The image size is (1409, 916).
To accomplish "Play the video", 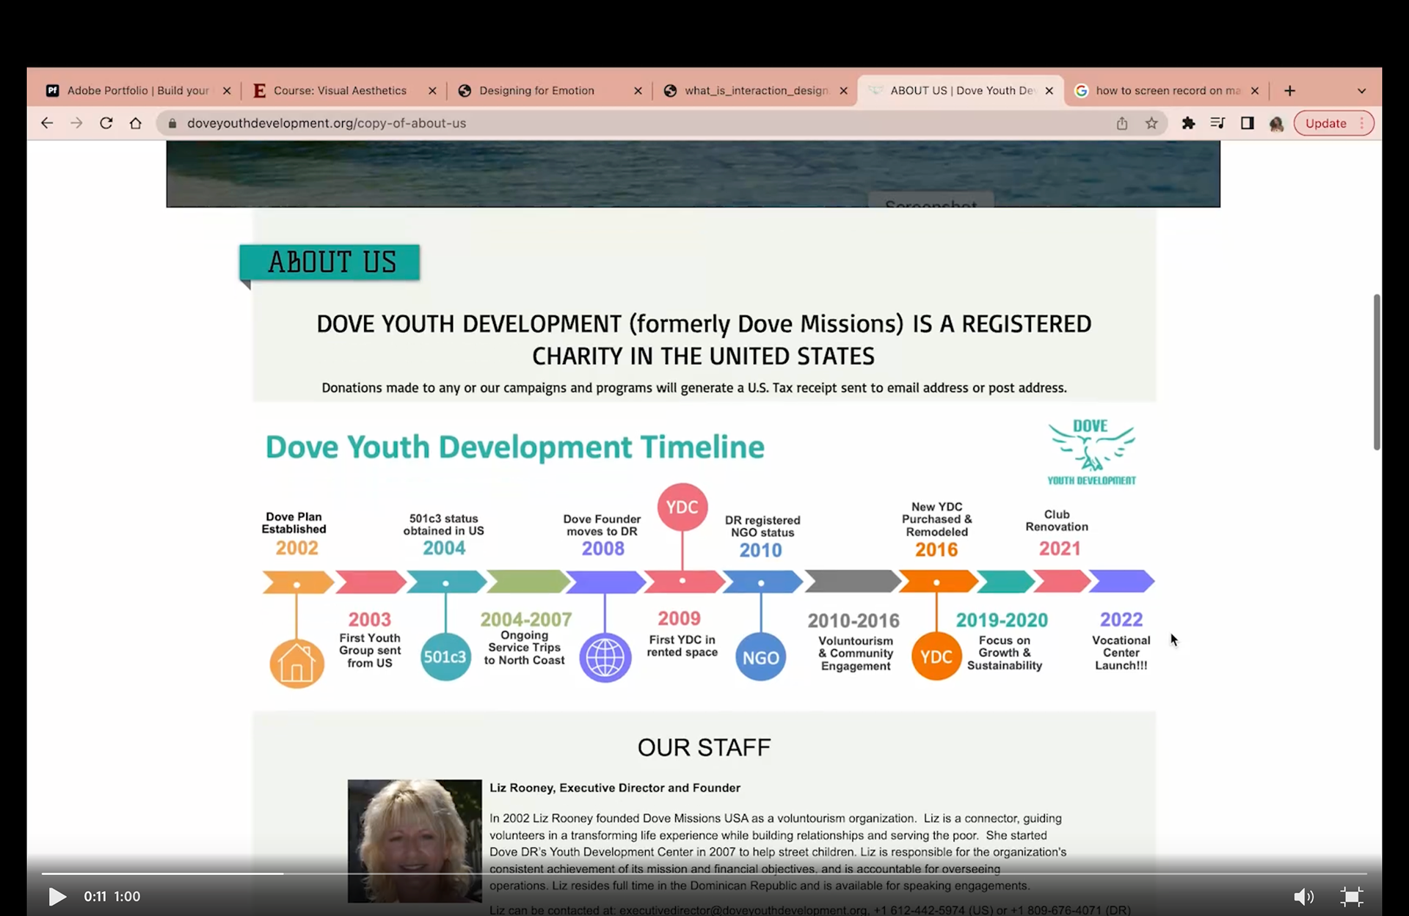I will [57, 896].
